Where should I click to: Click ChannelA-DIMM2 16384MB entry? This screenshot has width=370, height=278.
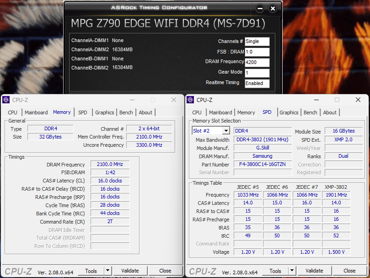102,49
